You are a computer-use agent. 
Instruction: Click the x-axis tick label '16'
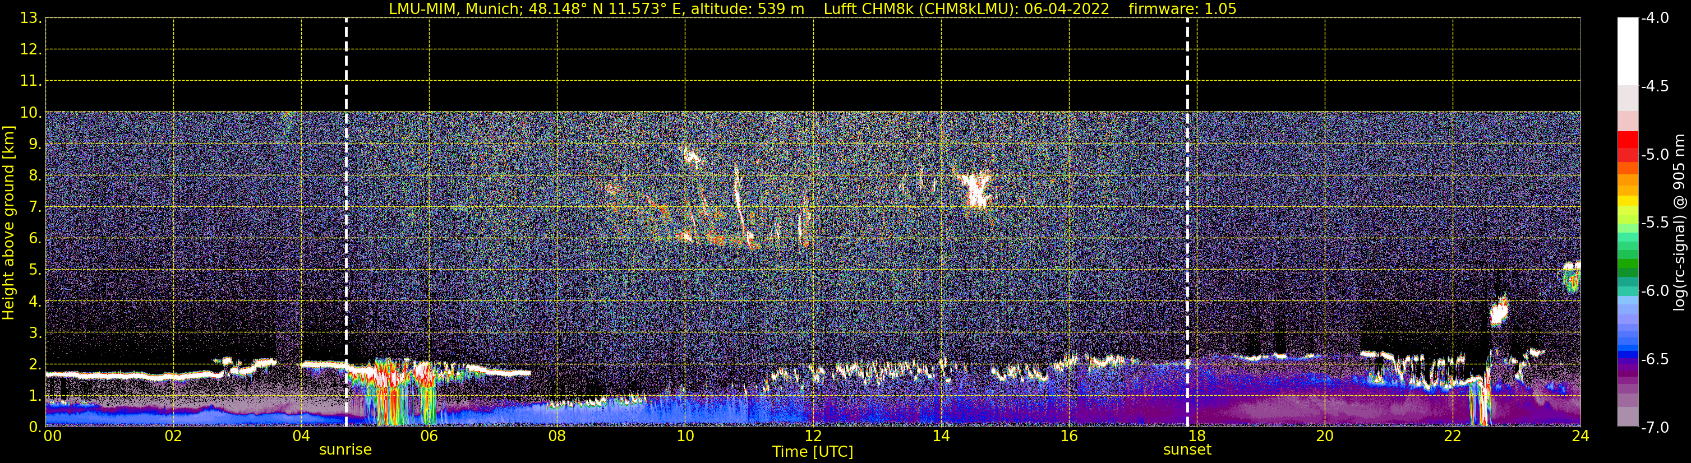[x=1070, y=436]
